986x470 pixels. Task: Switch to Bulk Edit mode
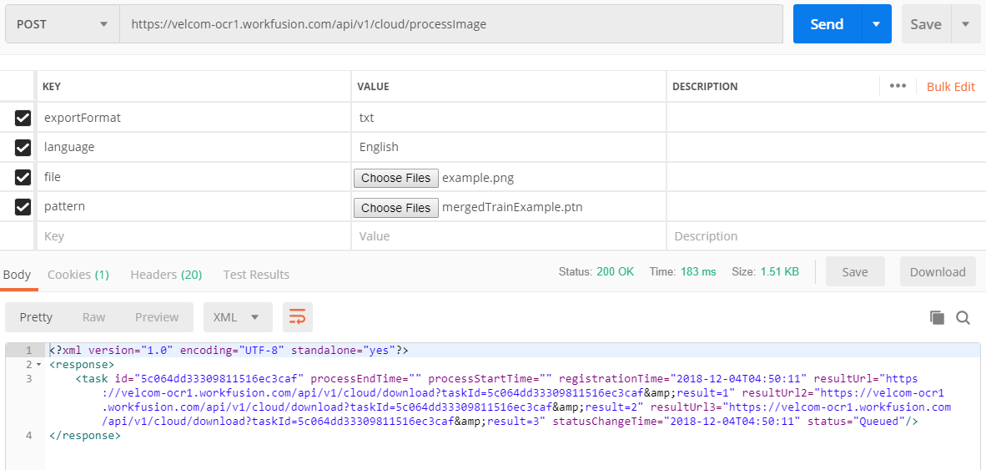tap(951, 87)
